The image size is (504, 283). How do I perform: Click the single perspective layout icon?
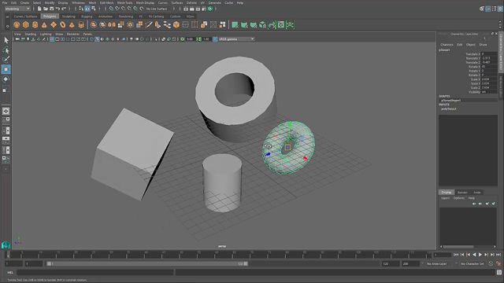point(6,111)
